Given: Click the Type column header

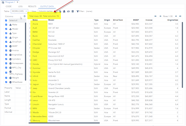Looking at the screenshot, I should click(96, 20).
